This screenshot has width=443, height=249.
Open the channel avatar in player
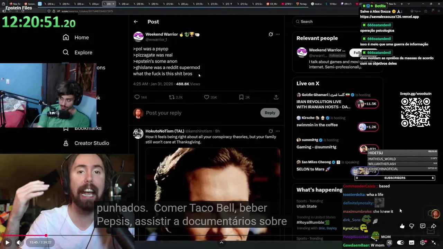pyautogui.click(x=435, y=214)
